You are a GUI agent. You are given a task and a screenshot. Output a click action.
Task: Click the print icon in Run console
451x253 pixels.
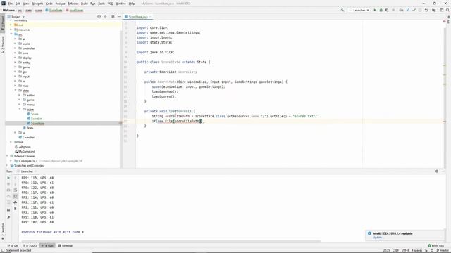16,202
